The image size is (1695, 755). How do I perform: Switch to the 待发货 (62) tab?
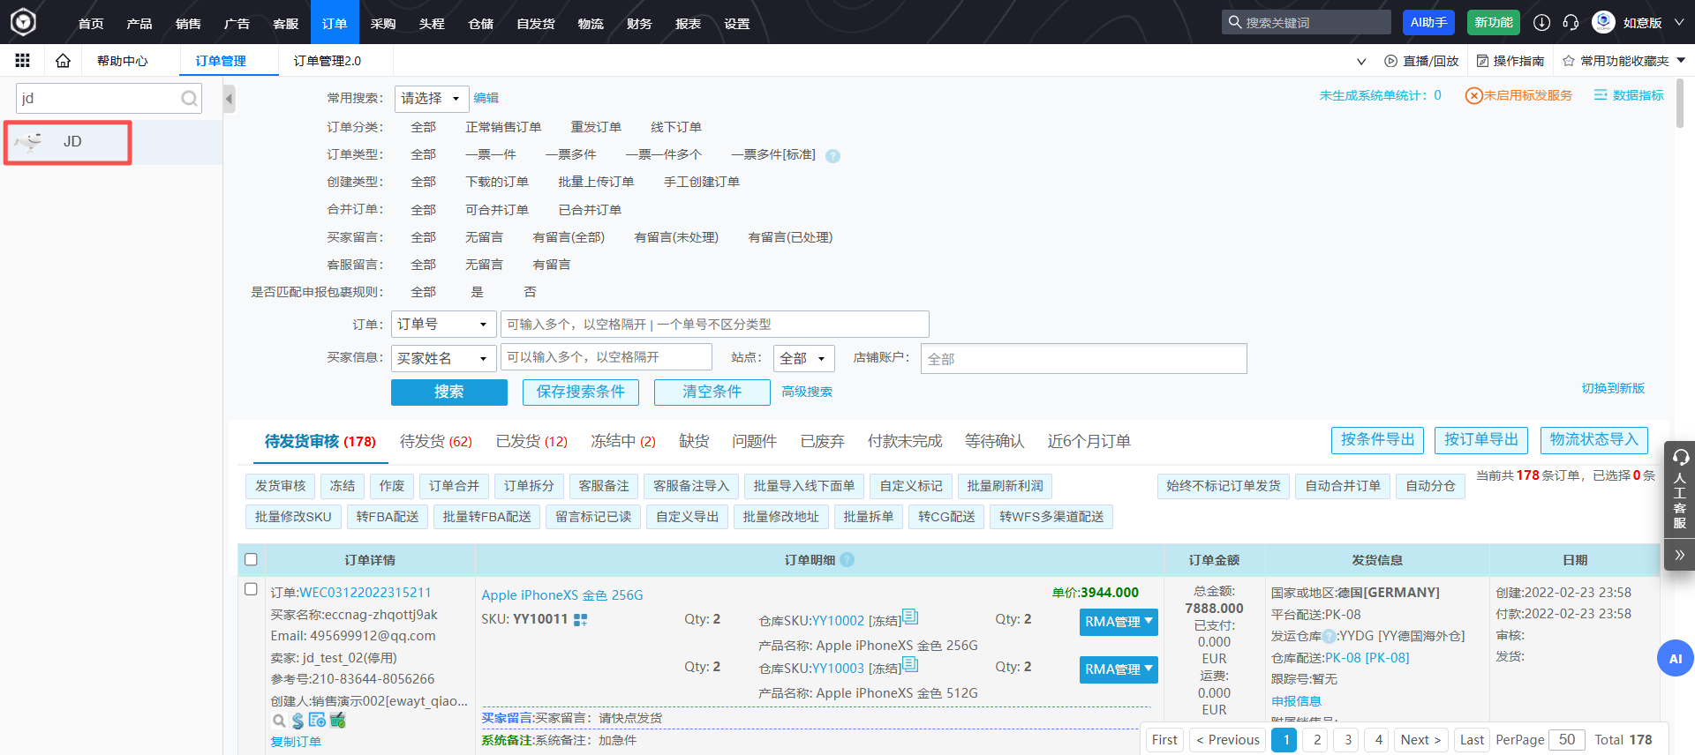click(x=435, y=441)
